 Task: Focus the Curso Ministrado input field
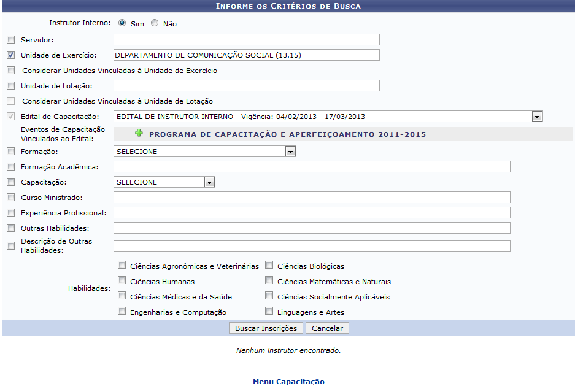(x=312, y=198)
